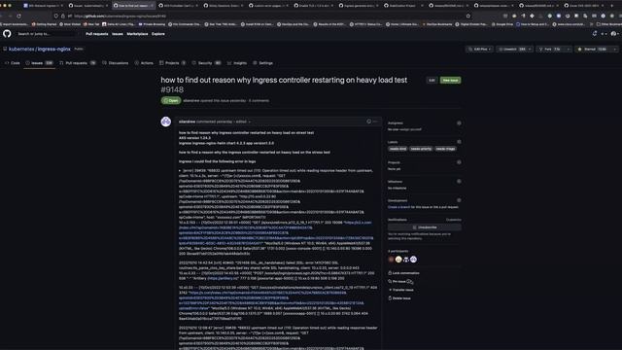Expand the Fork options dropdown arrow
The width and height of the screenshot is (622, 350).
click(x=569, y=50)
